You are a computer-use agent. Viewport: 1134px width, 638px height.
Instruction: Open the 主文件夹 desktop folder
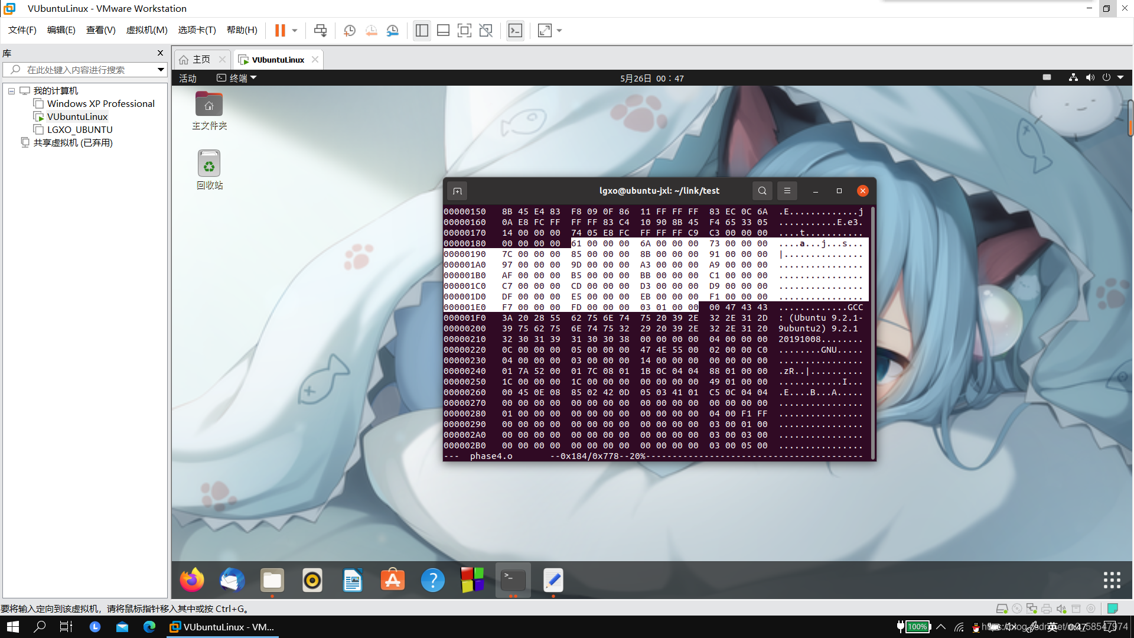[x=209, y=110]
